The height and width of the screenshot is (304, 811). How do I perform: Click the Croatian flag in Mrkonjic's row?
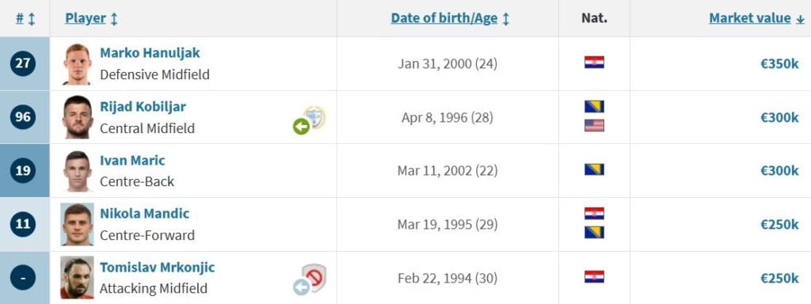[594, 276]
